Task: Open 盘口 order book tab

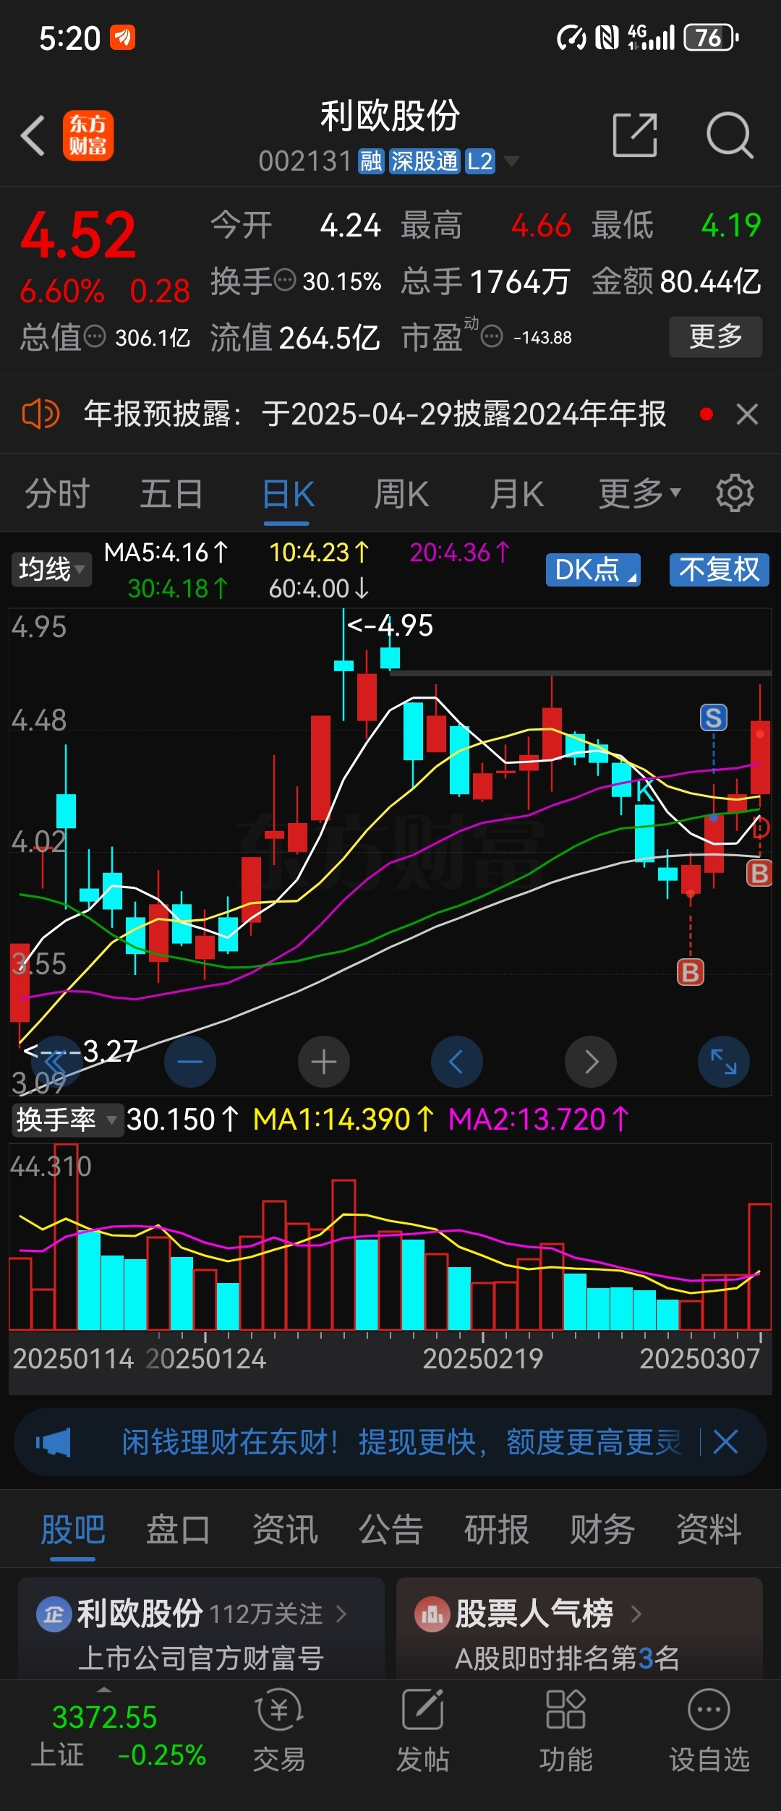Action: coord(179,1530)
